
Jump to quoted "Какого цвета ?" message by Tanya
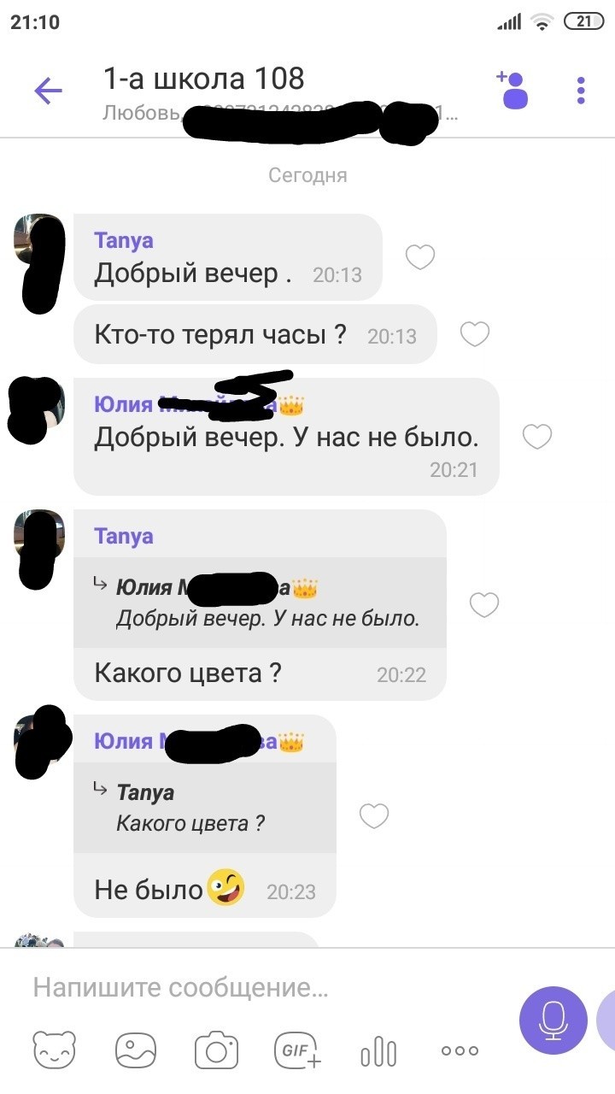[205, 808]
